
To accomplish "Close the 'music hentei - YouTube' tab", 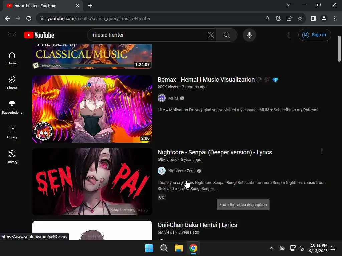I will click(77, 6).
